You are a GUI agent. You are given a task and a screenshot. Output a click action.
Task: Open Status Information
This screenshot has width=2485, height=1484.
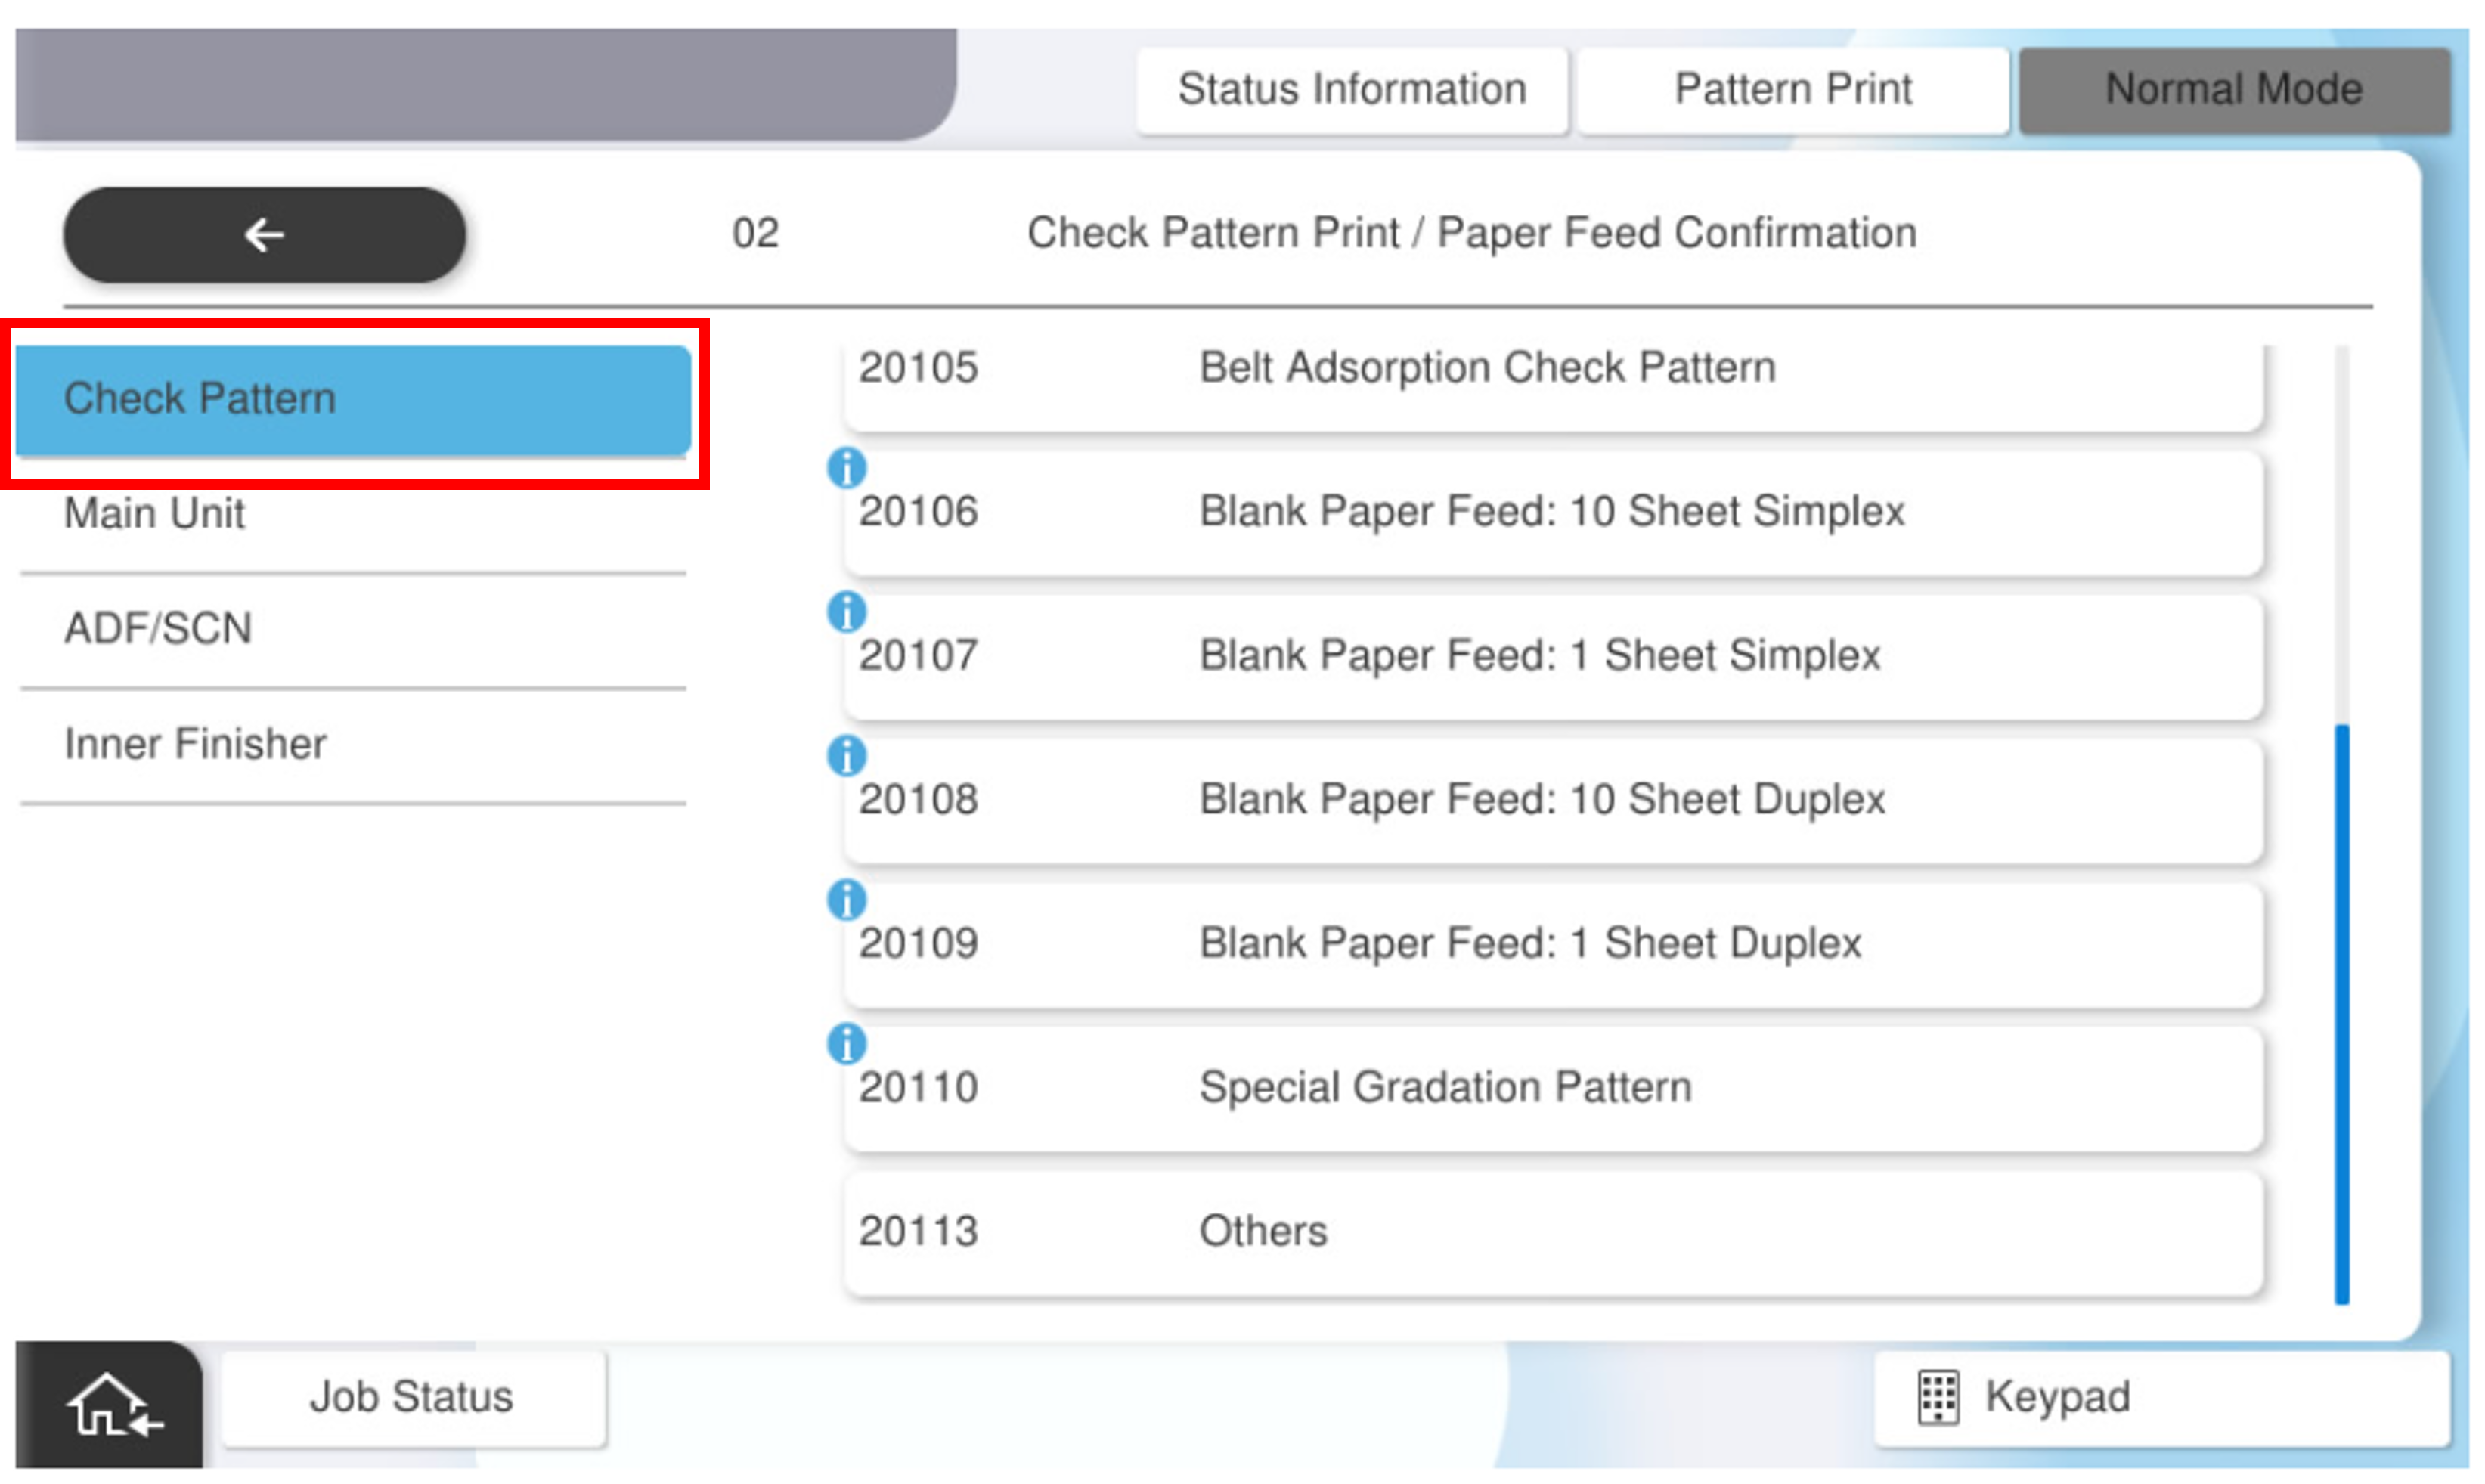tap(1351, 90)
